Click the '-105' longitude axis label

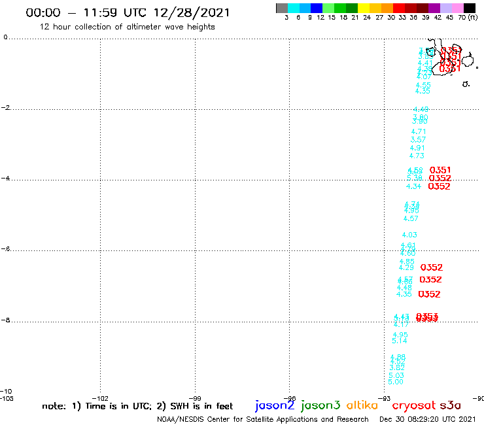[7, 398]
